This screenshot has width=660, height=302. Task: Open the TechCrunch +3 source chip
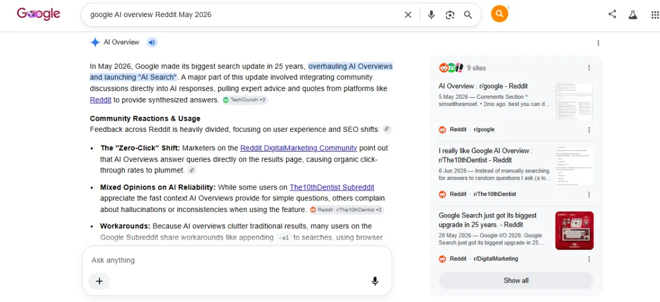pyautogui.click(x=245, y=100)
